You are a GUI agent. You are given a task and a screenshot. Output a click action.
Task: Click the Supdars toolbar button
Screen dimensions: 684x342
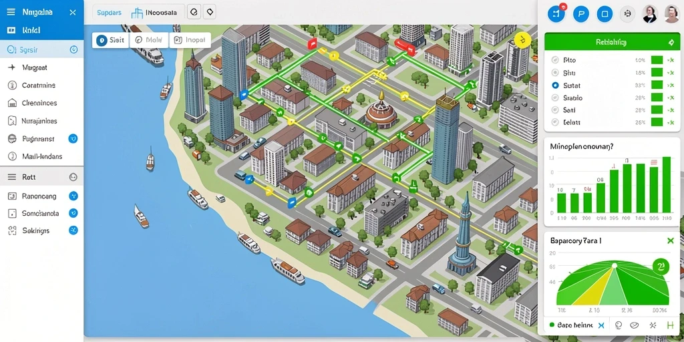pos(109,13)
